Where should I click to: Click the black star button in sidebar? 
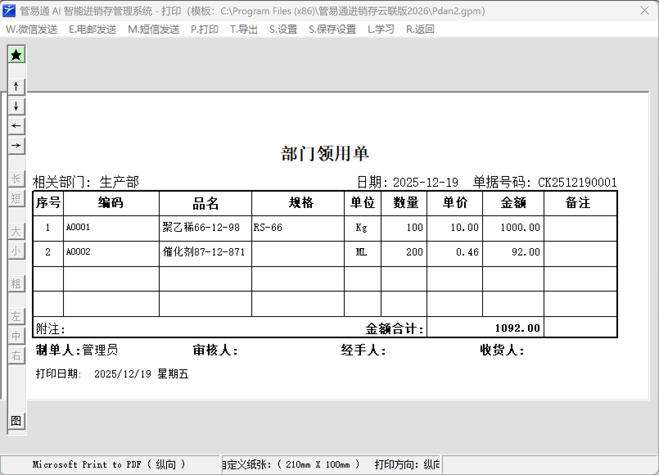[16, 54]
